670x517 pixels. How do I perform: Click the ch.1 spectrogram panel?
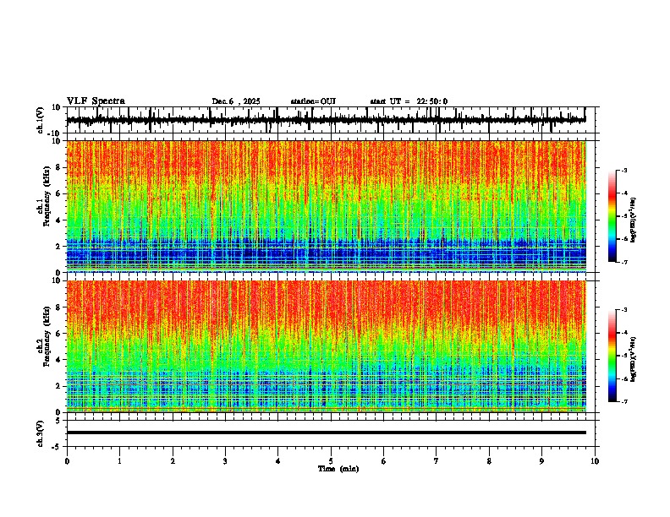point(326,206)
